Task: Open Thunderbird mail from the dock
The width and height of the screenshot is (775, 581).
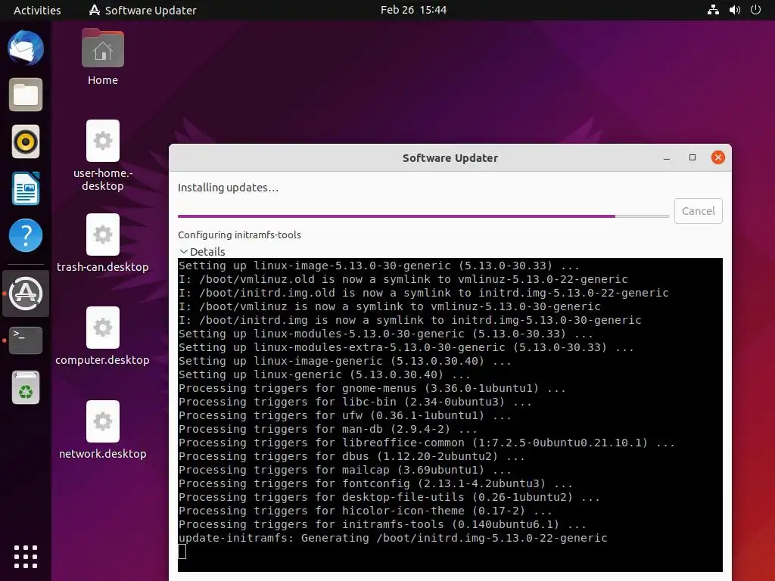Action: coord(26,48)
